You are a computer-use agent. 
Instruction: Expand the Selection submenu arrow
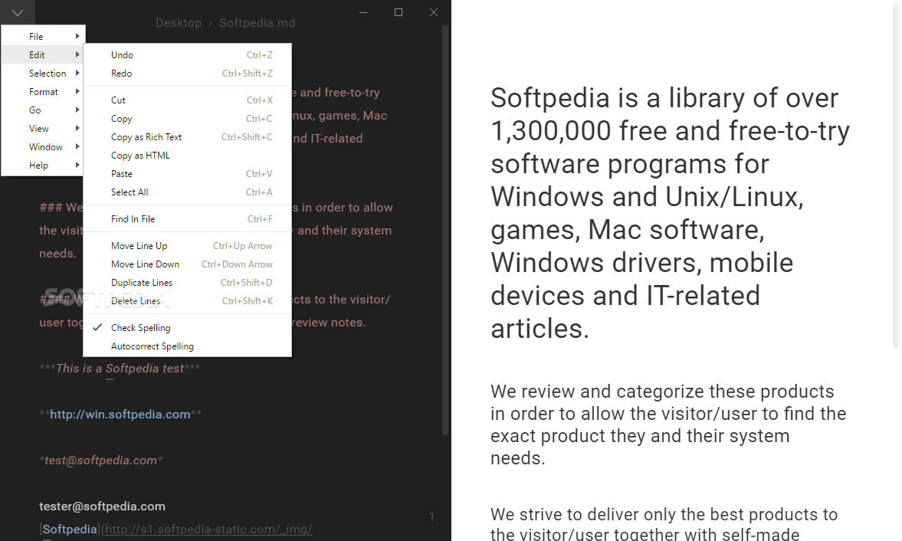click(77, 73)
